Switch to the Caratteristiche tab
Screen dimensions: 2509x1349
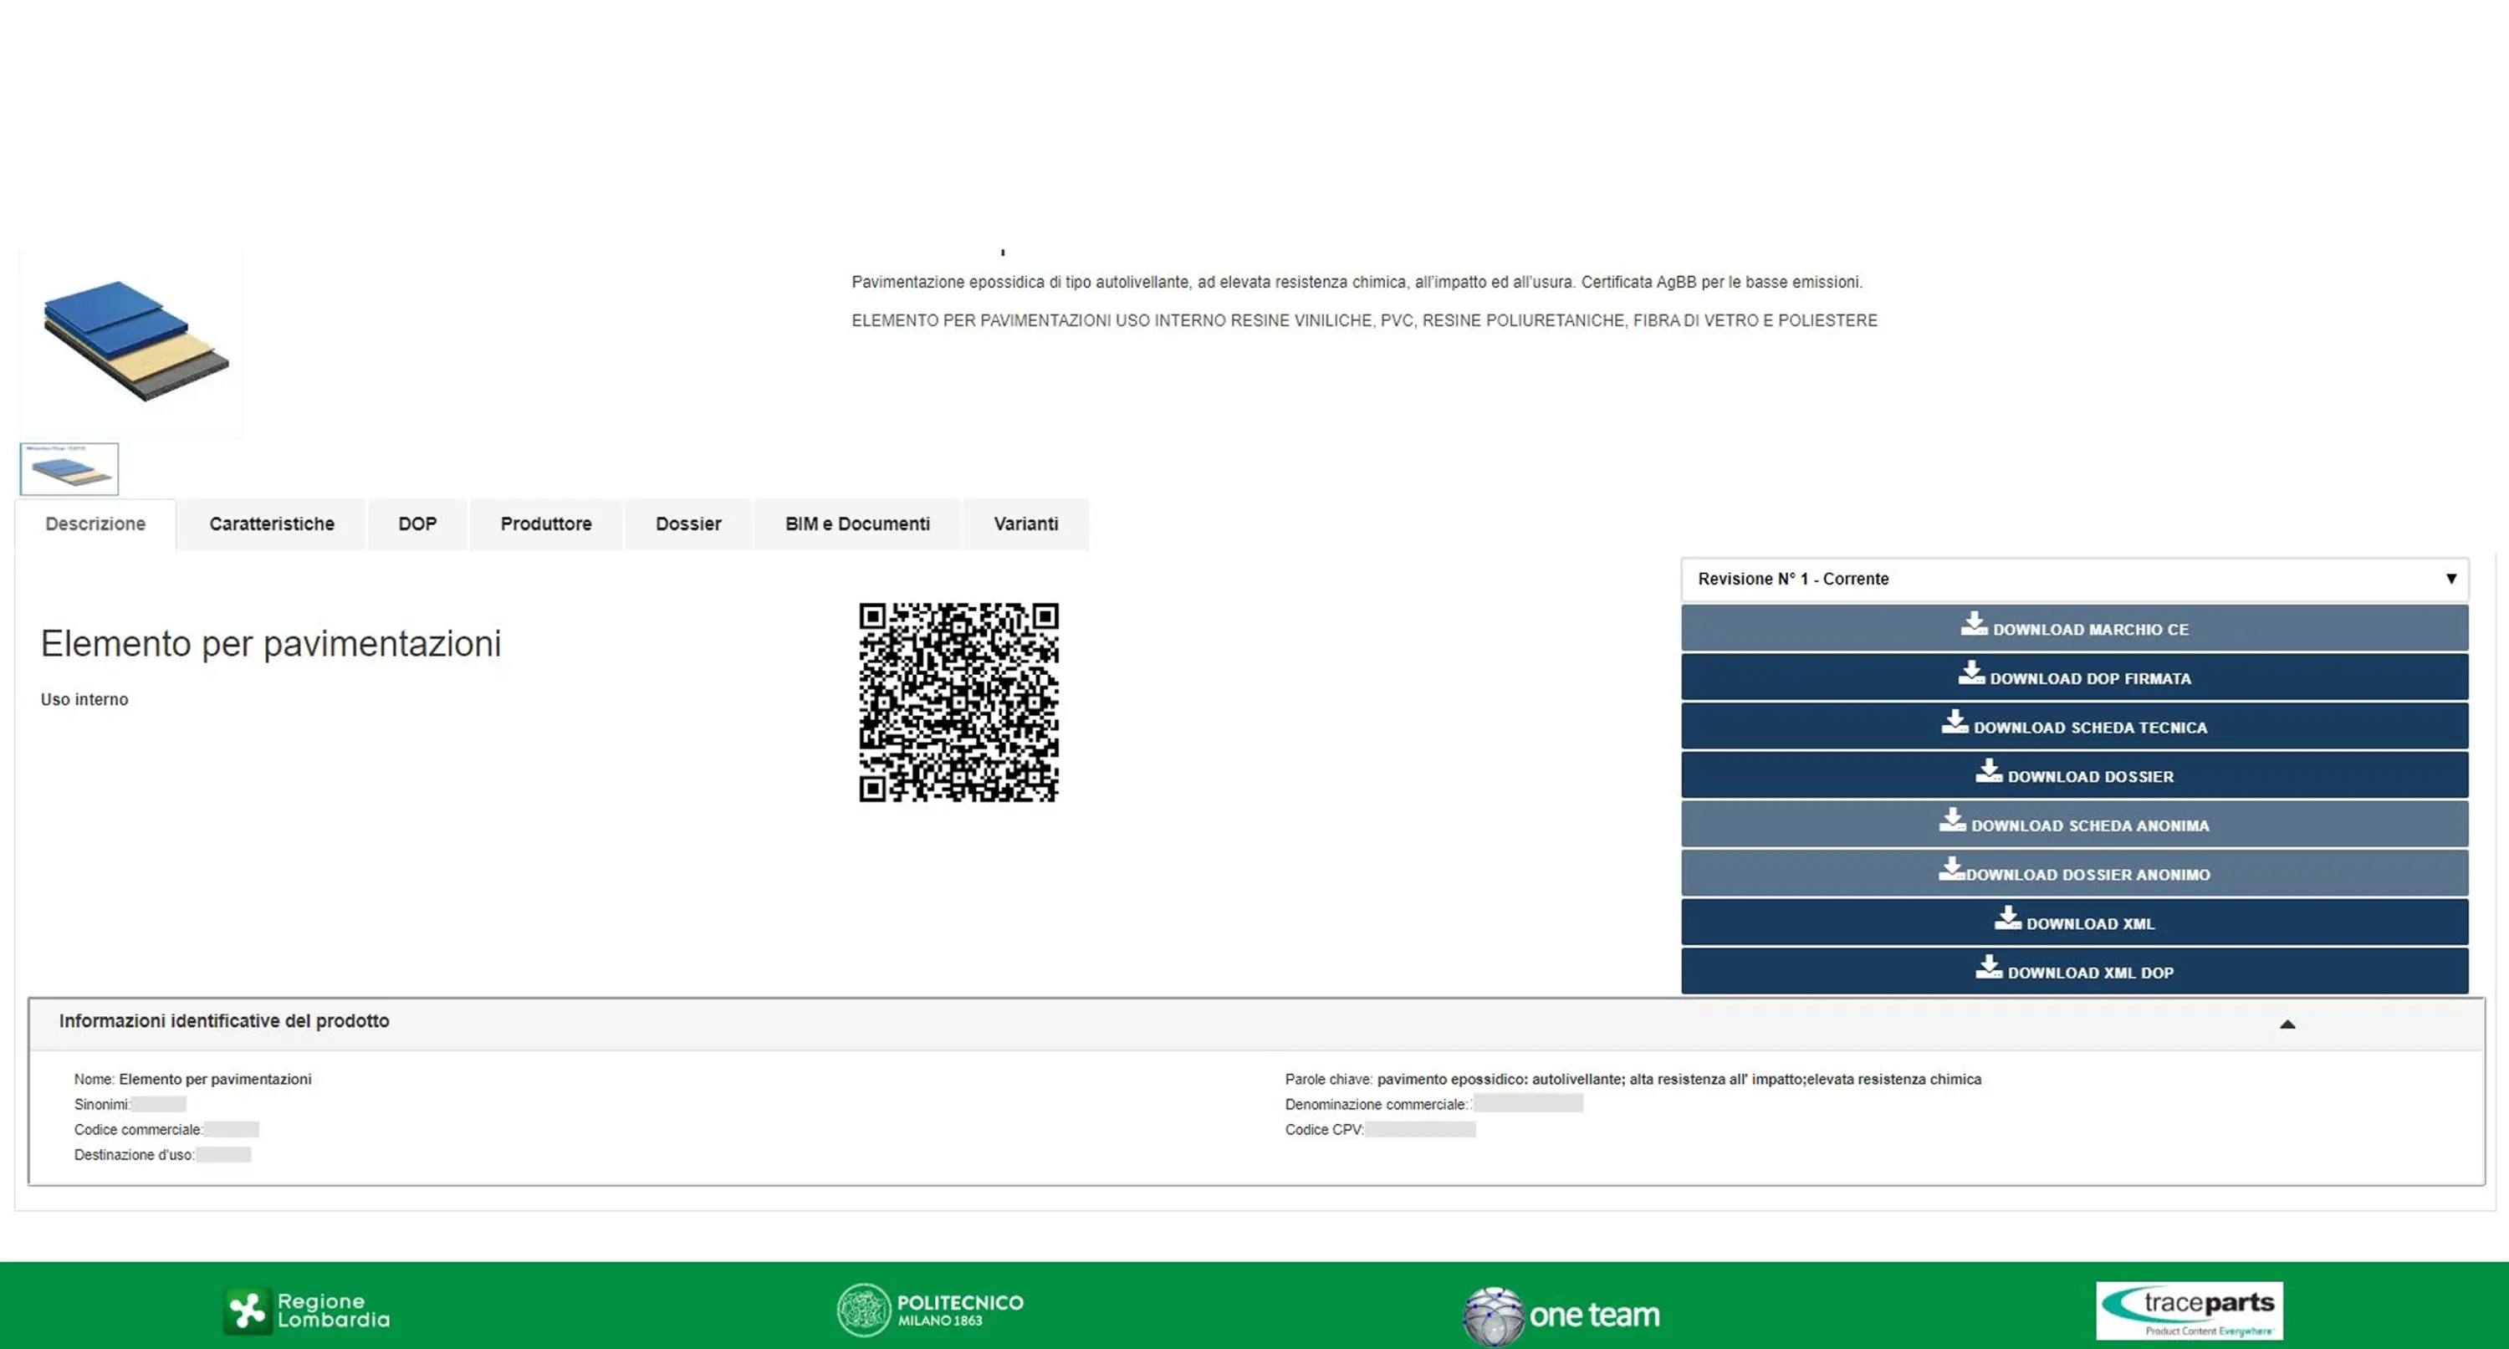272,524
